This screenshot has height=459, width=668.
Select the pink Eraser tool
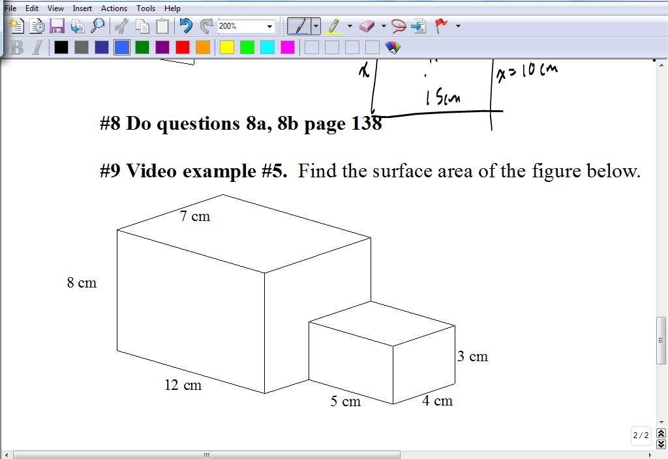coord(368,26)
